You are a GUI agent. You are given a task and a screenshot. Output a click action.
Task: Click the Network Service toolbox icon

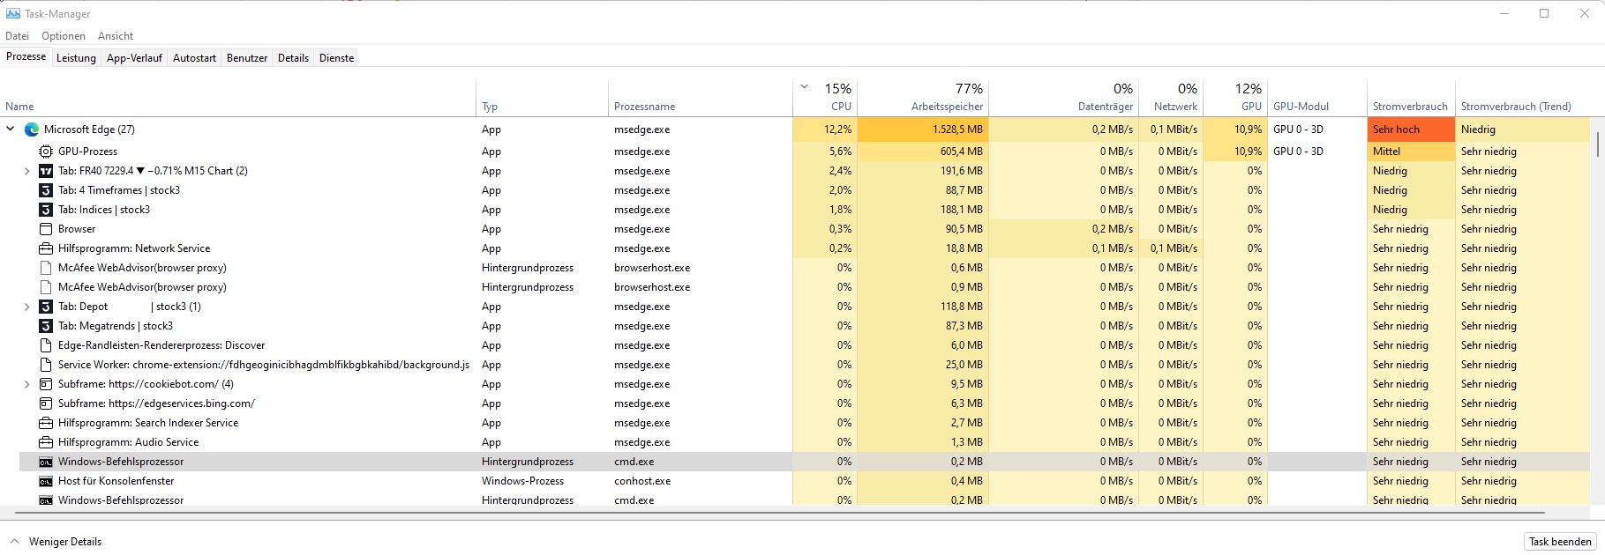pos(46,248)
